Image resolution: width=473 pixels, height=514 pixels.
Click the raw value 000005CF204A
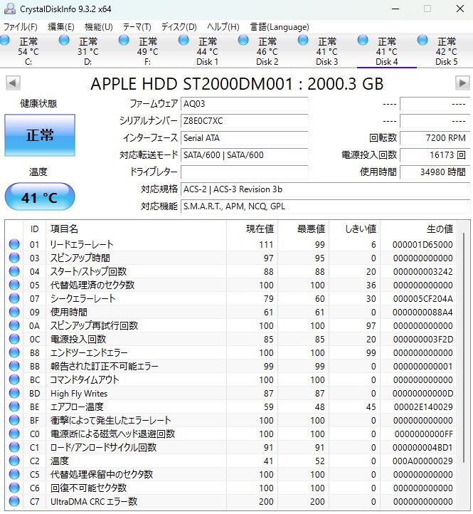click(x=422, y=298)
